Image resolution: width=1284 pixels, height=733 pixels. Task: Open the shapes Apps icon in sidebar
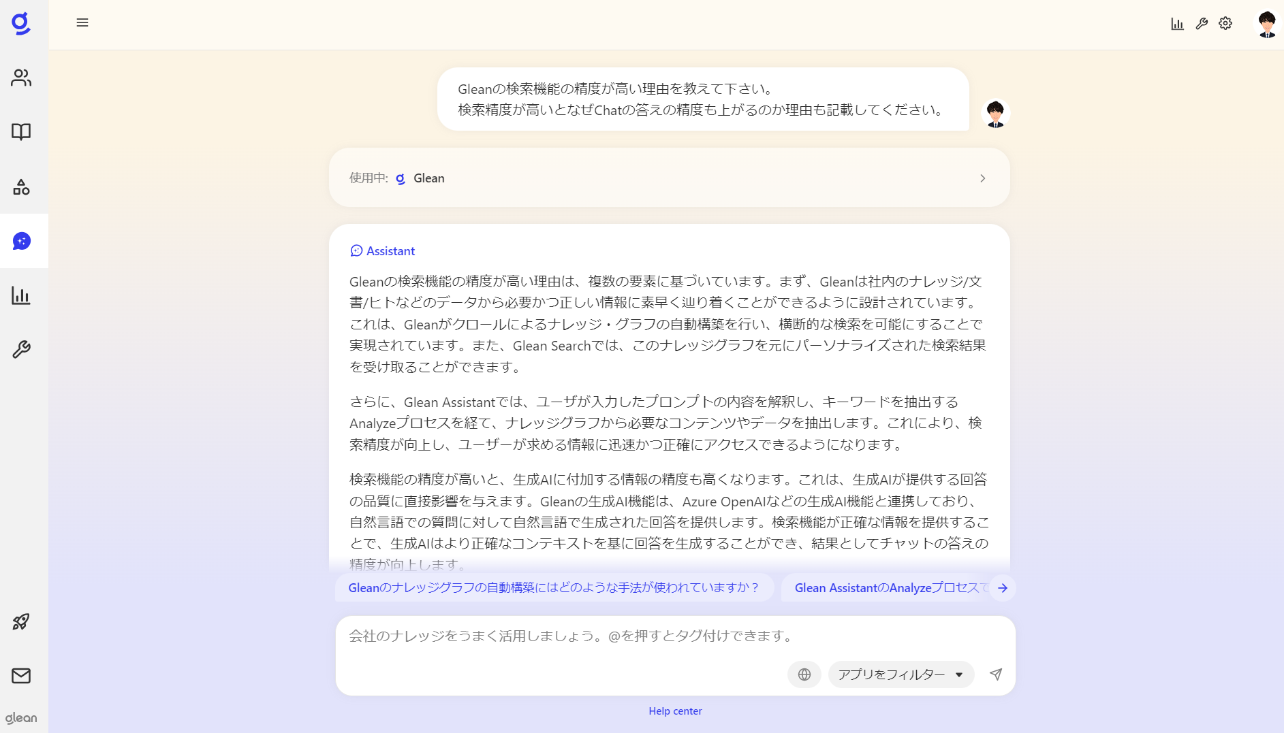21,187
